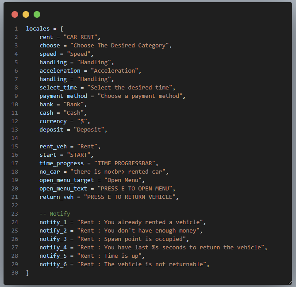This screenshot has width=296, height=287.
Task: Click the yellow minimize dot
Action: pos(26,14)
